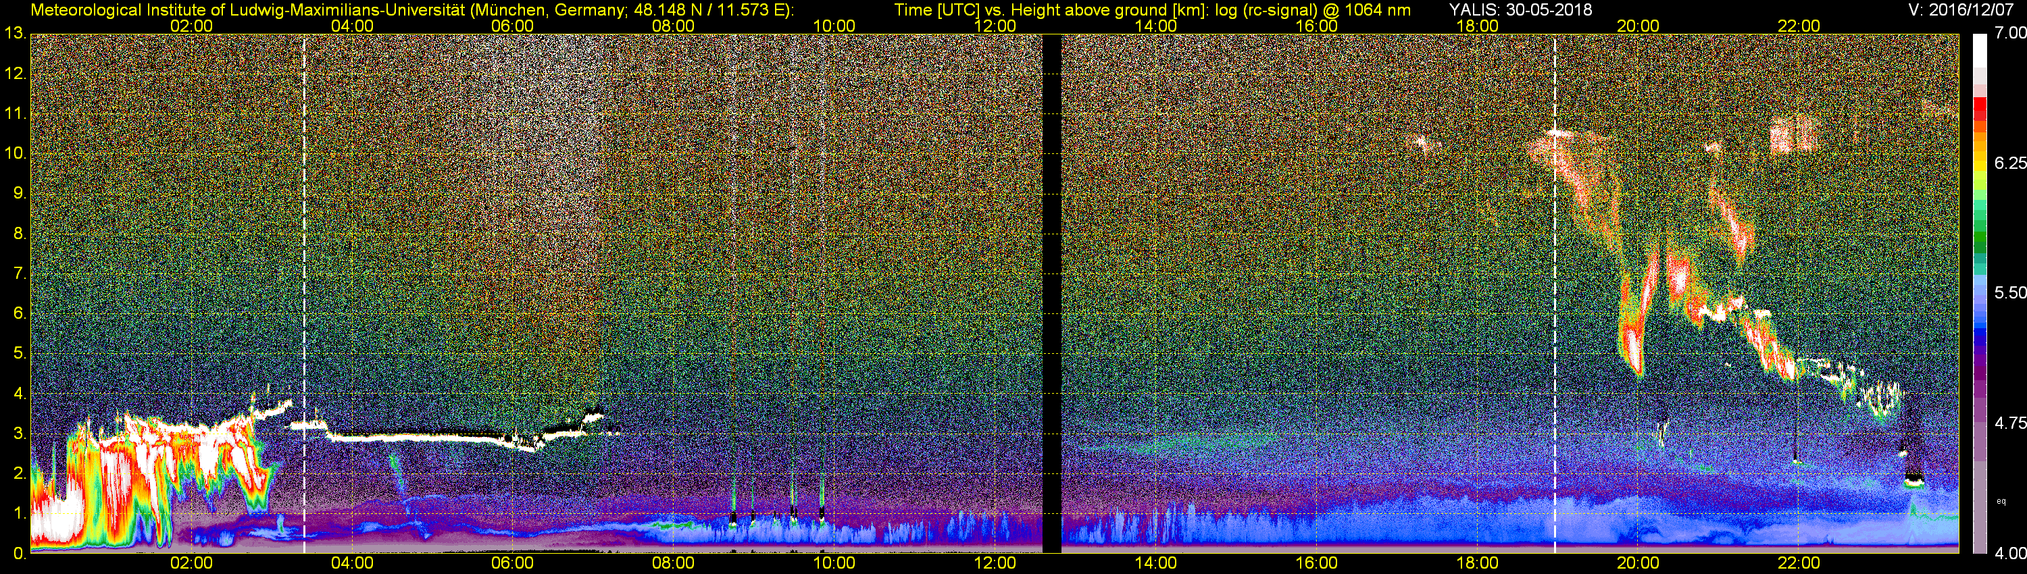Pick 22:00 on the lower time axis
This screenshot has height=574, width=2027.
pyautogui.click(x=1799, y=563)
